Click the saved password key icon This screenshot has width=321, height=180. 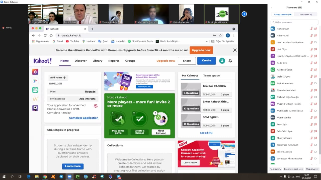[x=214, y=35]
